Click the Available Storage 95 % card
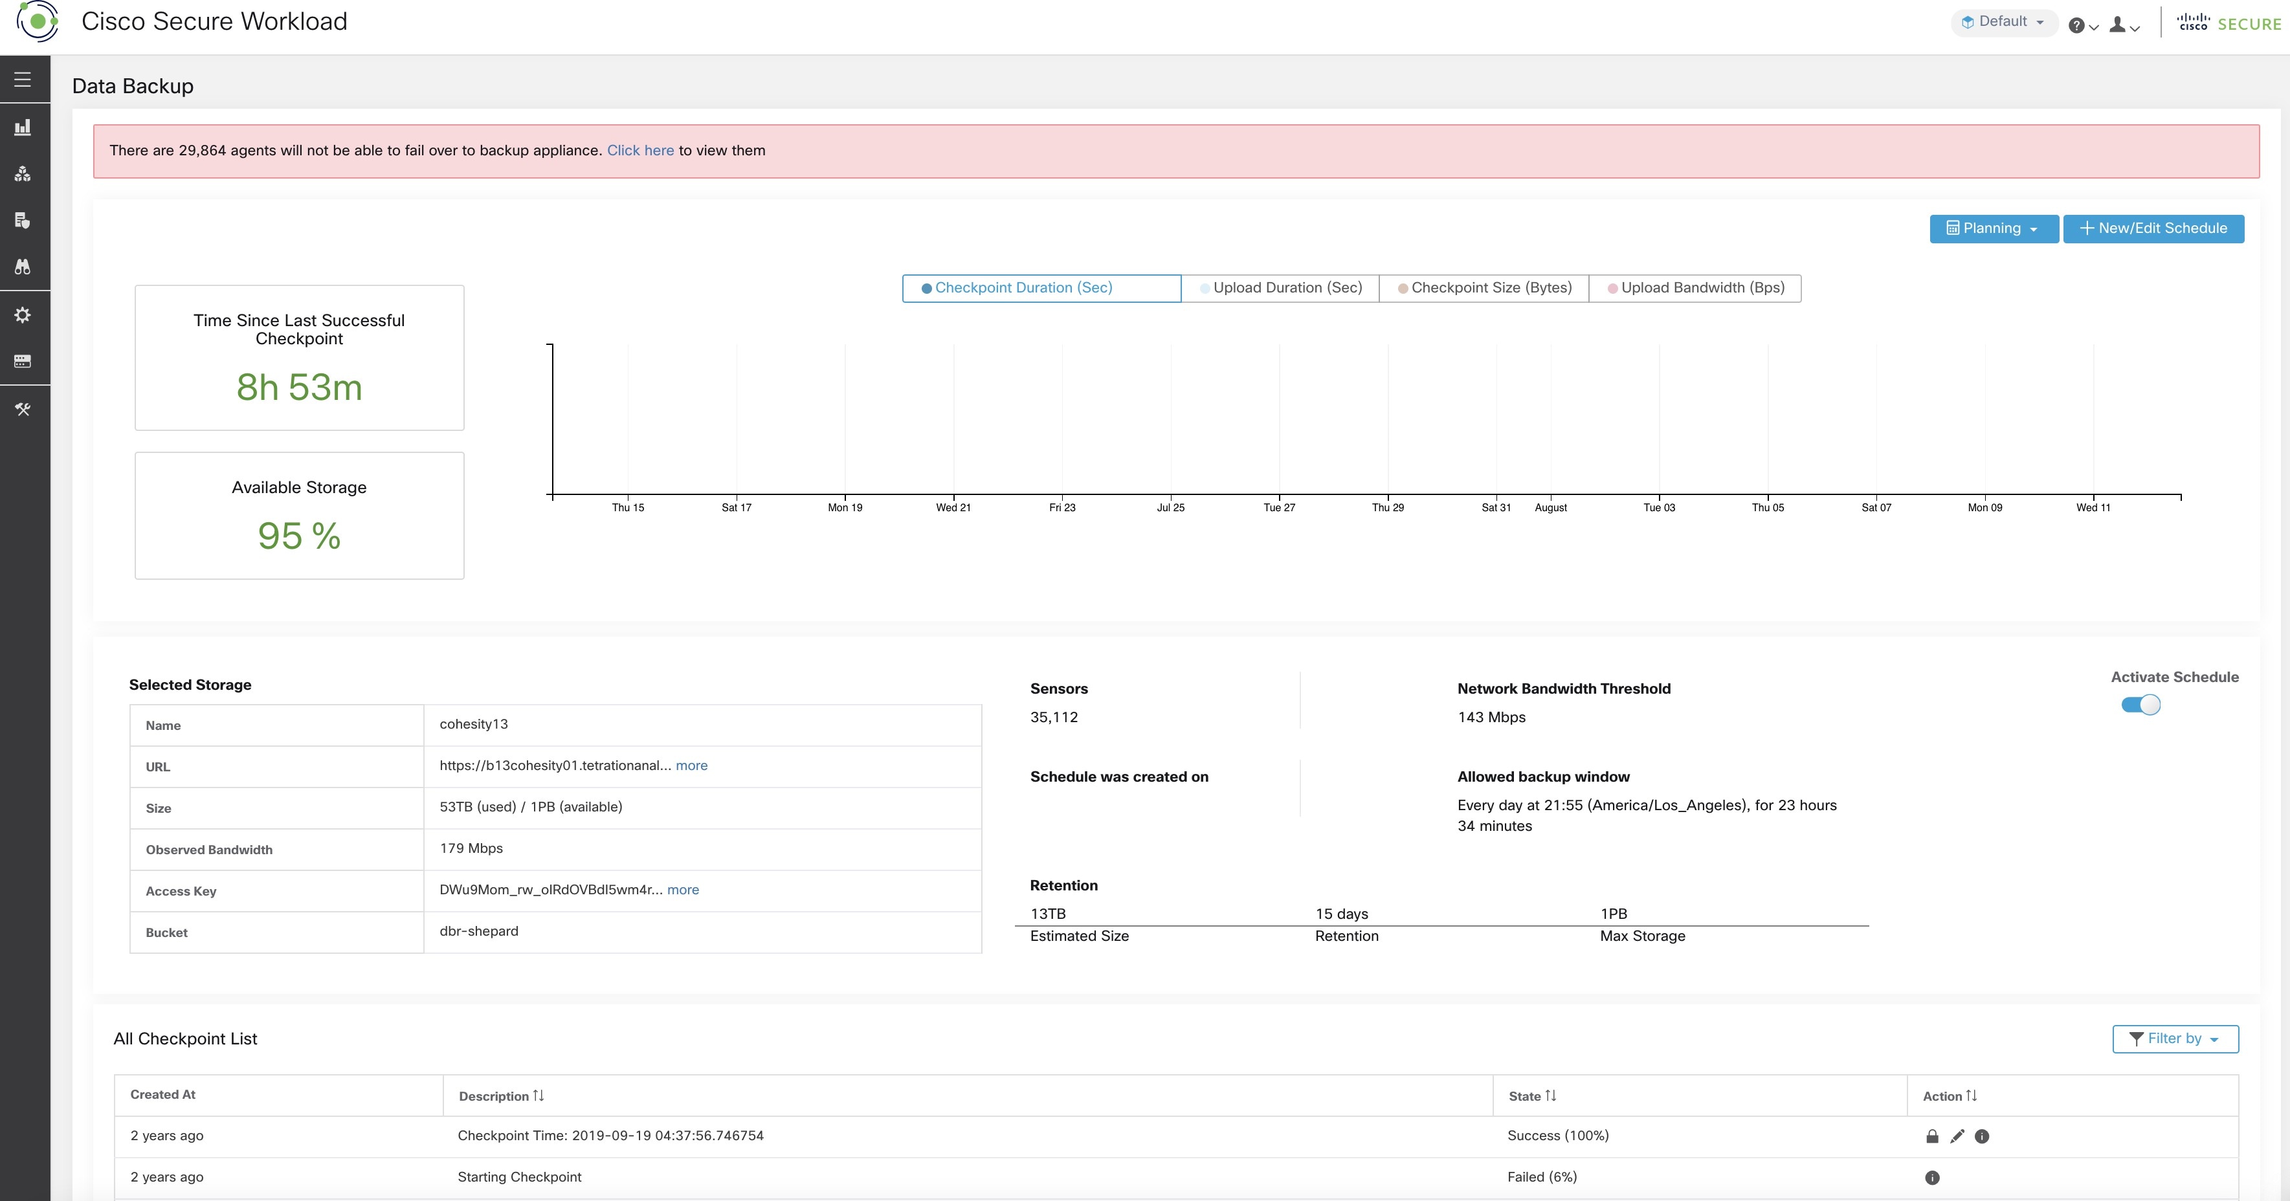Screen dimensions: 2290x1201 (x=300, y=516)
